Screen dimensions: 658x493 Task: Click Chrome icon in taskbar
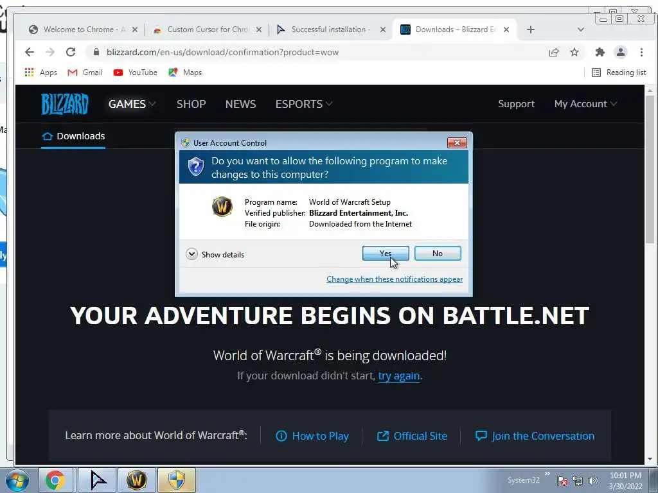click(x=55, y=480)
